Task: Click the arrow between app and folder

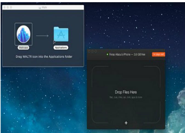Action: click(42, 35)
